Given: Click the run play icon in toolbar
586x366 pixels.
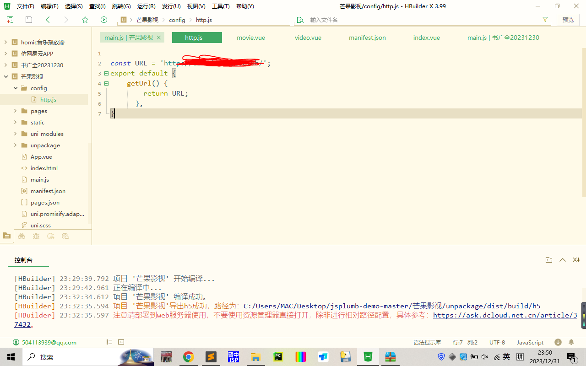Looking at the screenshot, I should pyautogui.click(x=104, y=20).
